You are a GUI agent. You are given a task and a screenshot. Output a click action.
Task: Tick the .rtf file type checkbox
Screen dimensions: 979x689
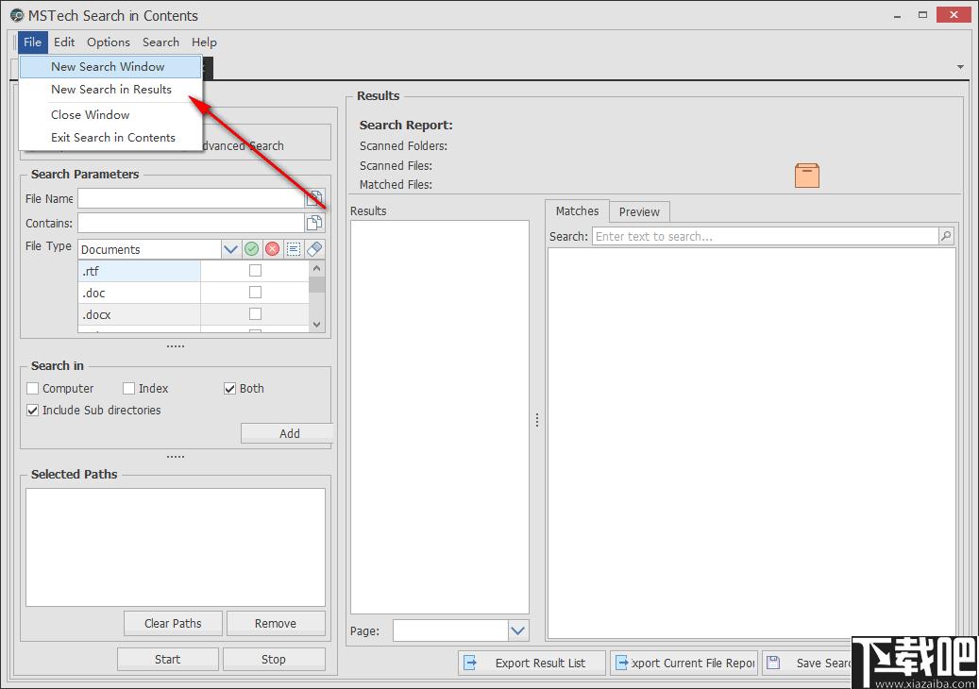tap(255, 270)
